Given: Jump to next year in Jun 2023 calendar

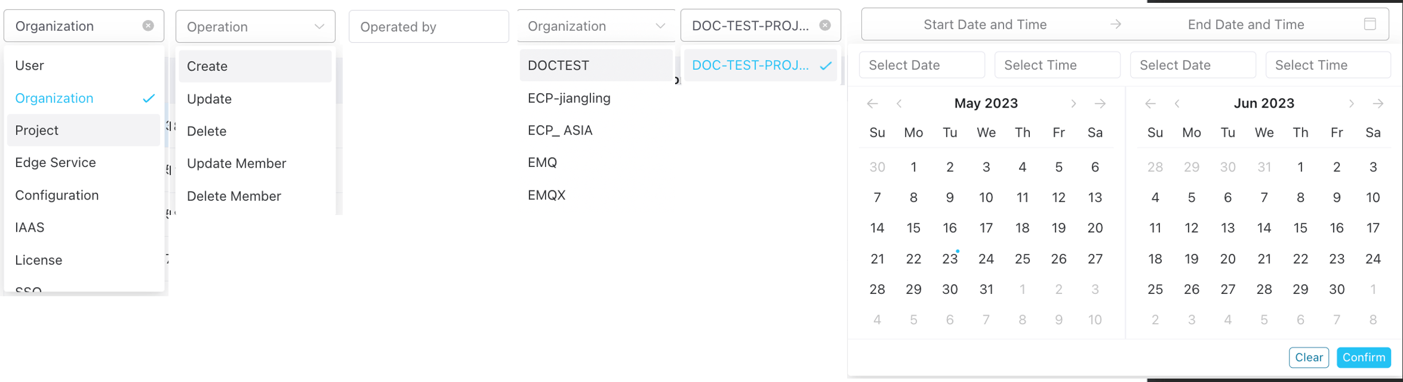Looking at the screenshot, I should pos(1378,104).
